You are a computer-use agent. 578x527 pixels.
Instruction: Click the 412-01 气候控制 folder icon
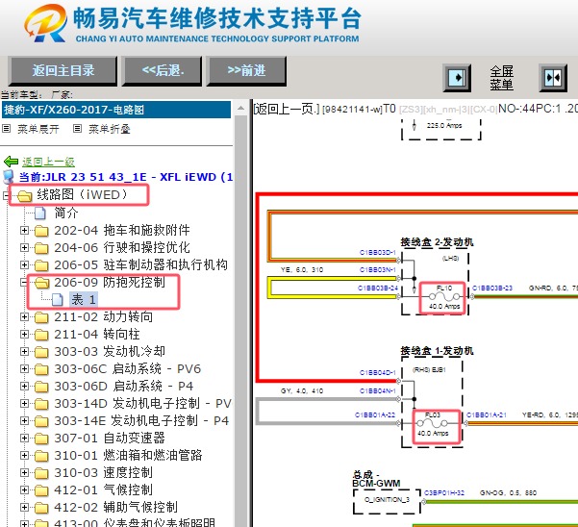click(x=41, y=490)
